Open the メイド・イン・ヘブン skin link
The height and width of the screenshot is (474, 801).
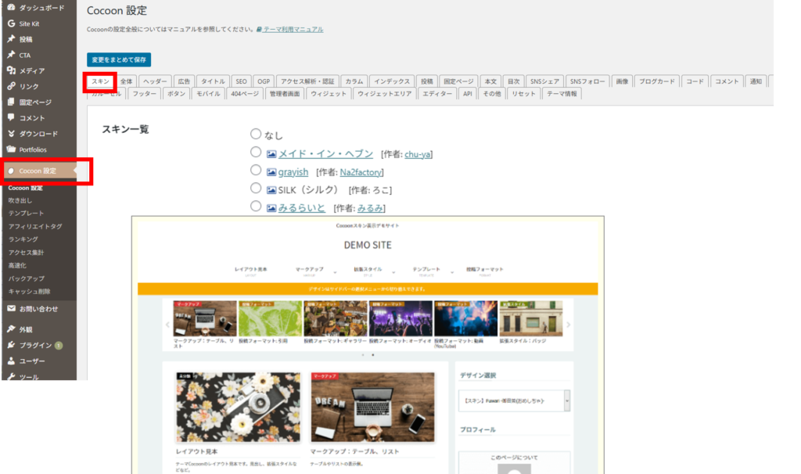coord(325,154)
